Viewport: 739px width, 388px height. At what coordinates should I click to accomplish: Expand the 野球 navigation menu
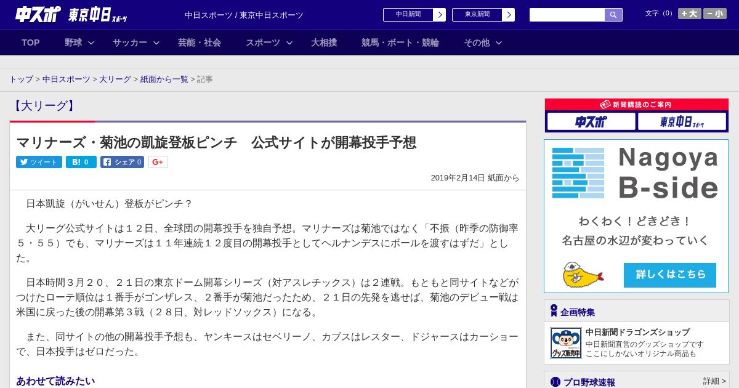tap(79, 42)
